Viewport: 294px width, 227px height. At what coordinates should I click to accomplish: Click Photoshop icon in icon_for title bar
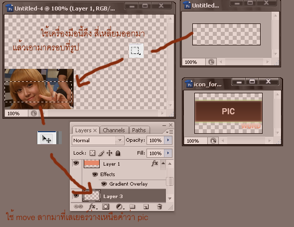[x=189, y=84]
